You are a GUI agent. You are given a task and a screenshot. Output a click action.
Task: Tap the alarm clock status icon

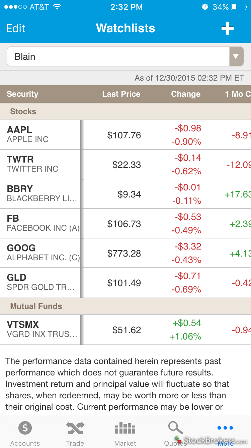(205, 7)
